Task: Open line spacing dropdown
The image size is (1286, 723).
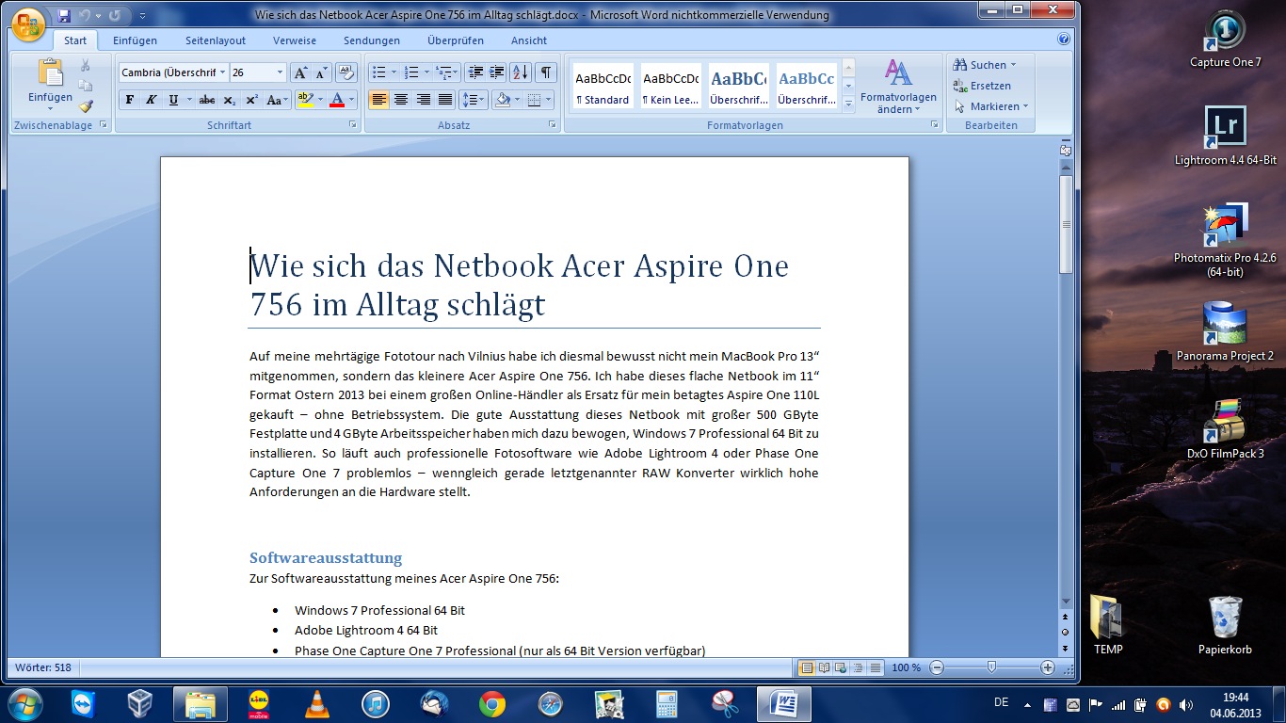Action: click(x=474, y=100)
